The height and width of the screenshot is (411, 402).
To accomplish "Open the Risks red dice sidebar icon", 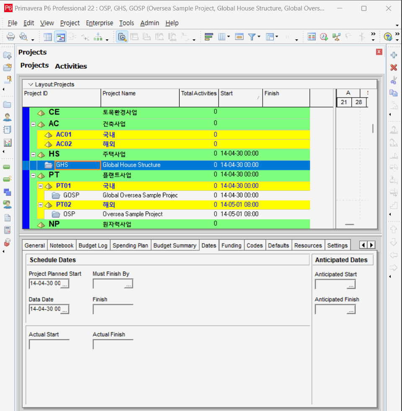I will 7,242.
